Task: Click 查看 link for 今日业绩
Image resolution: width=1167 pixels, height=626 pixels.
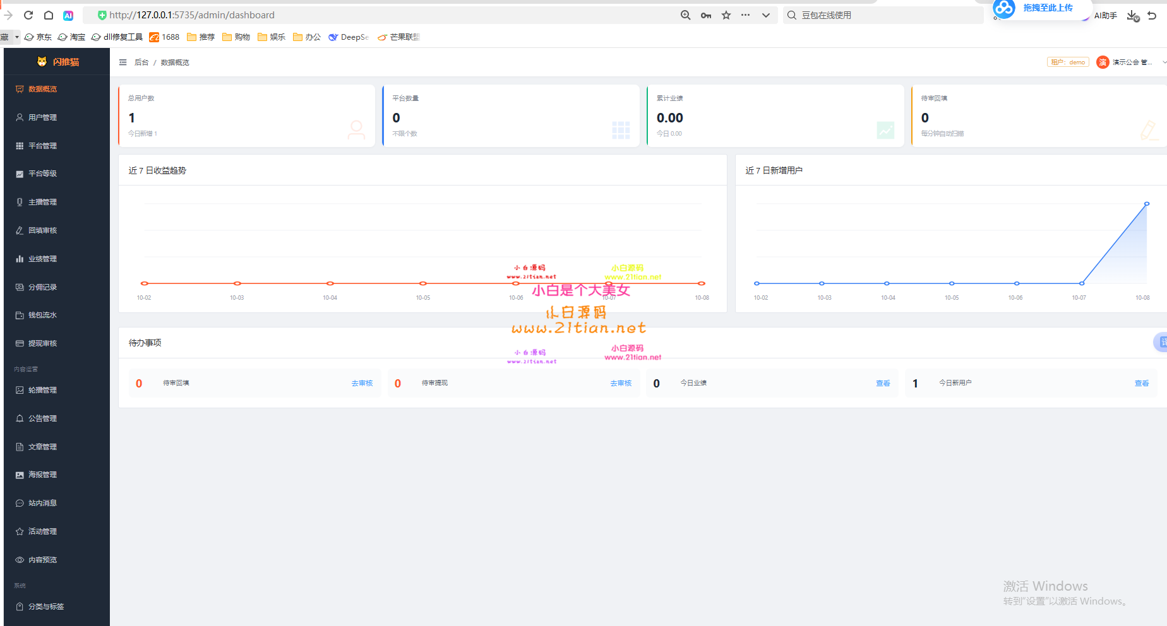Action: [x=883, y=383]
